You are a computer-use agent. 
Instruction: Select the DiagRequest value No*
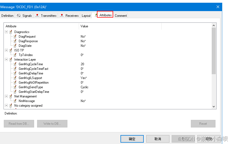(x=83, y=37)
